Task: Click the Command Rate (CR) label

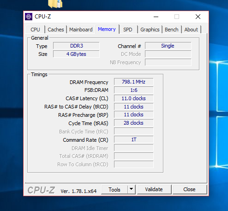Action: pyautogui.click(x=85, y=140)
